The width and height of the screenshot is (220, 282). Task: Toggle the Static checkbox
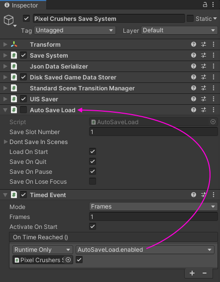pyautogui.click(x=190, y=18)
